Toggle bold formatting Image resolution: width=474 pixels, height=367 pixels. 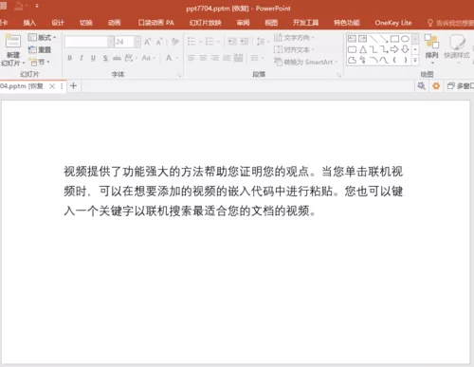coord(70,58)
